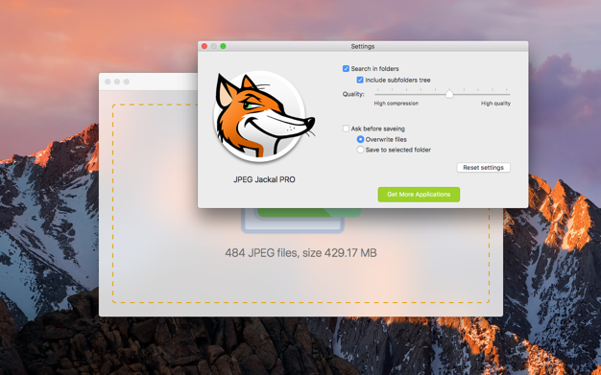Click the 484 JPEG files size text

(300, 253)
